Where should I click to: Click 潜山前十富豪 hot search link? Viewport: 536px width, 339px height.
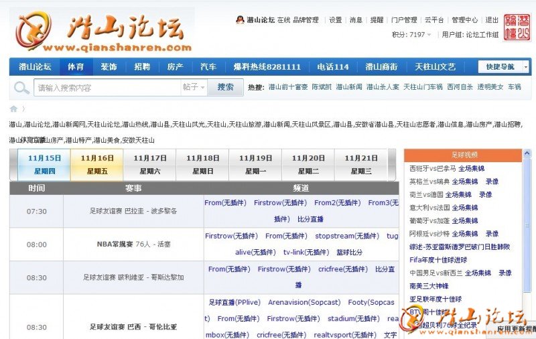click(287, 87)
